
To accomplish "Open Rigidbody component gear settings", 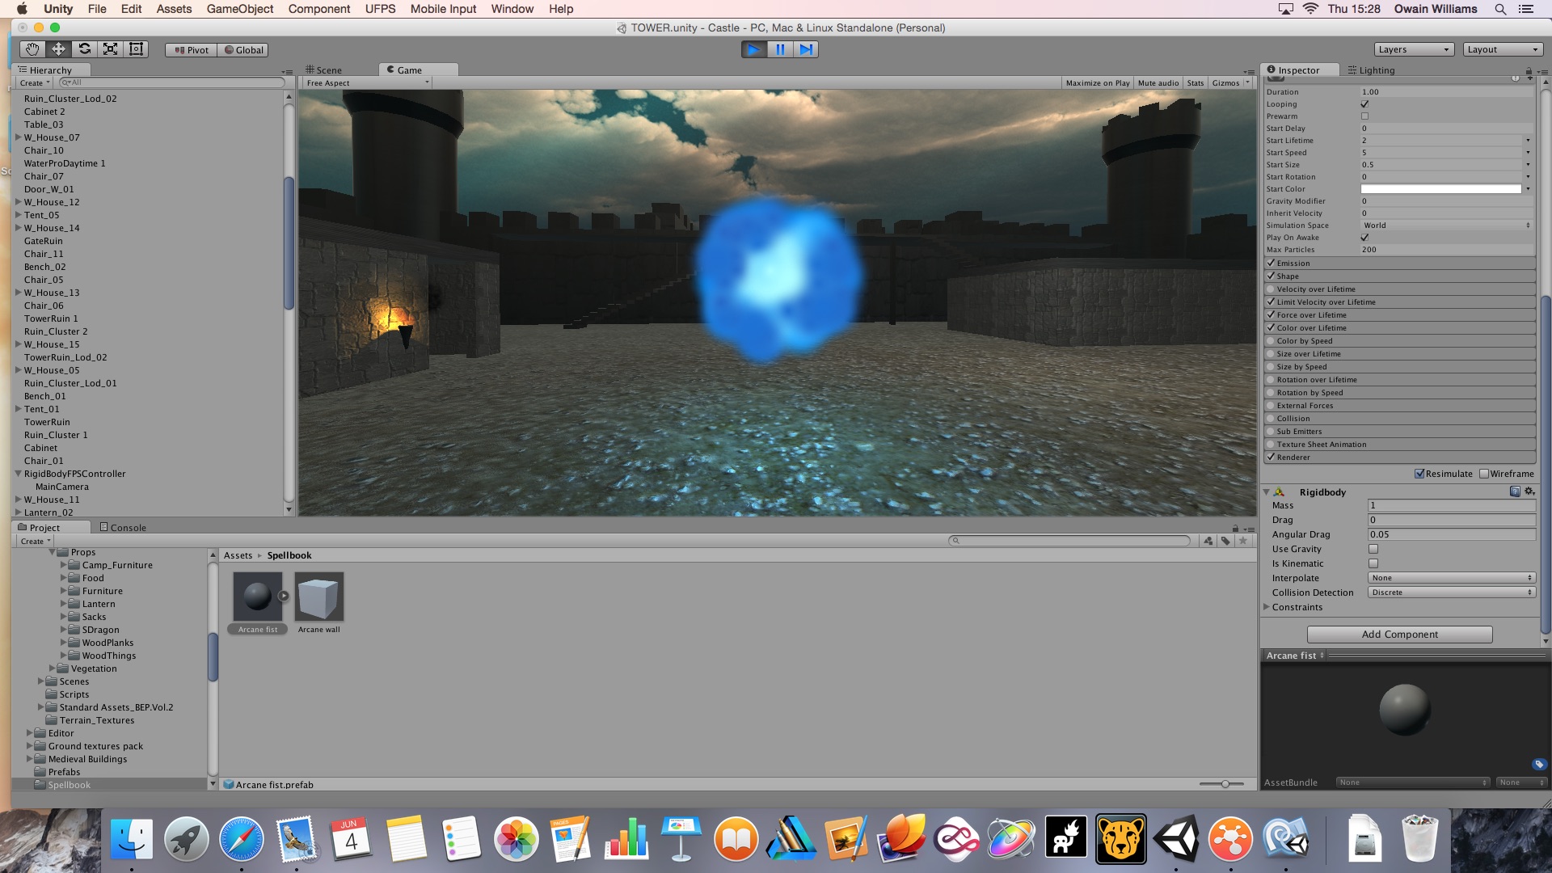I will point(1529,491).
